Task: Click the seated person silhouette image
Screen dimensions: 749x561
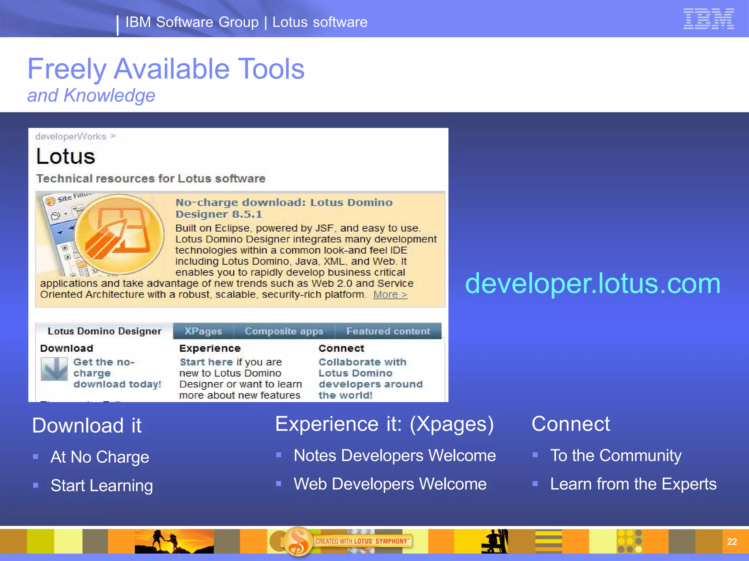Action: (x=494, y=541)
